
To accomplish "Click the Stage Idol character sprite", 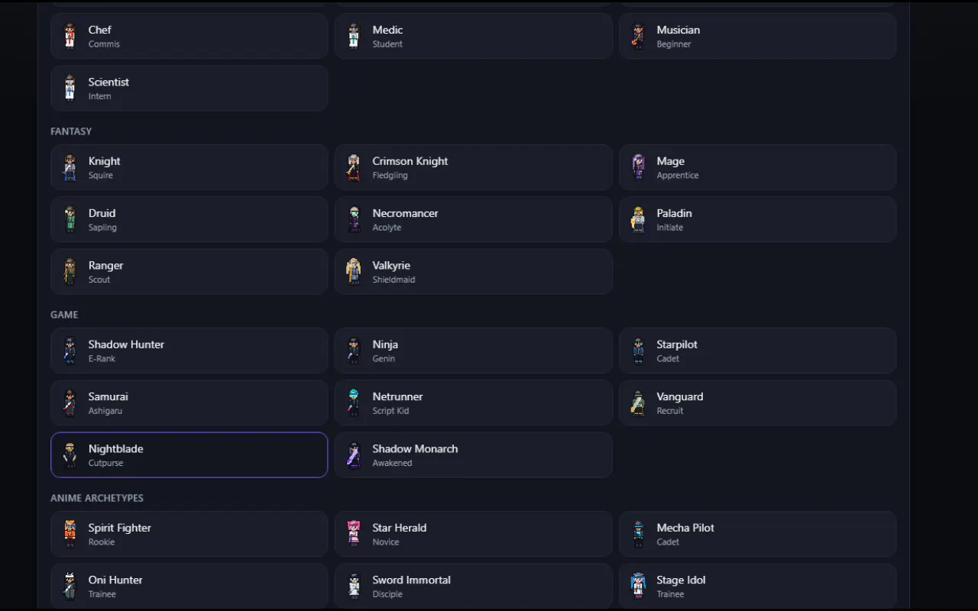I will point(638,586).
